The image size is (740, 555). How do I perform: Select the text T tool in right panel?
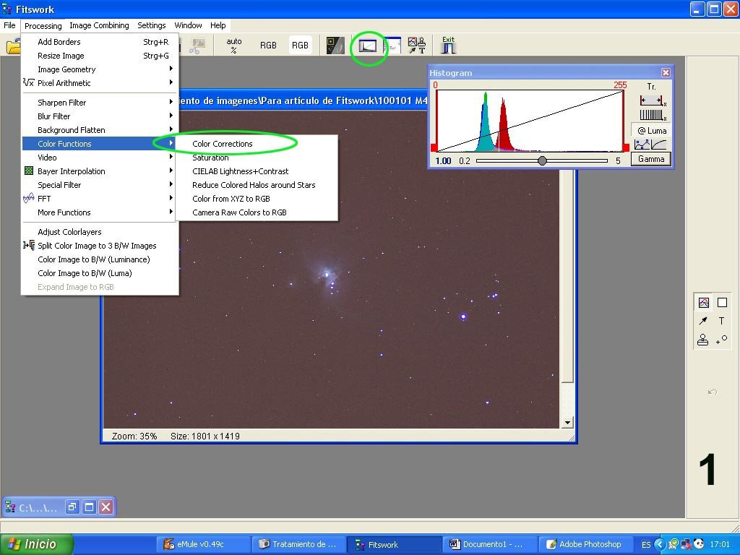[x=721, y=321]
